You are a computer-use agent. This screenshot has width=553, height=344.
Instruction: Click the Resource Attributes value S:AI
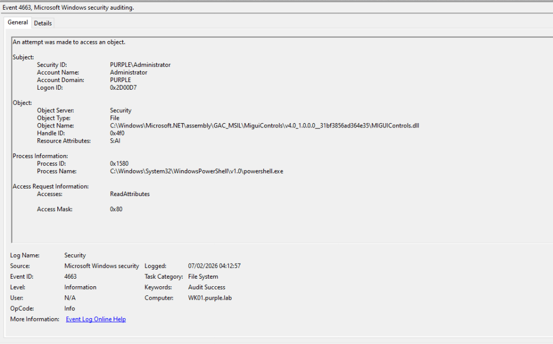pos(117,141)
